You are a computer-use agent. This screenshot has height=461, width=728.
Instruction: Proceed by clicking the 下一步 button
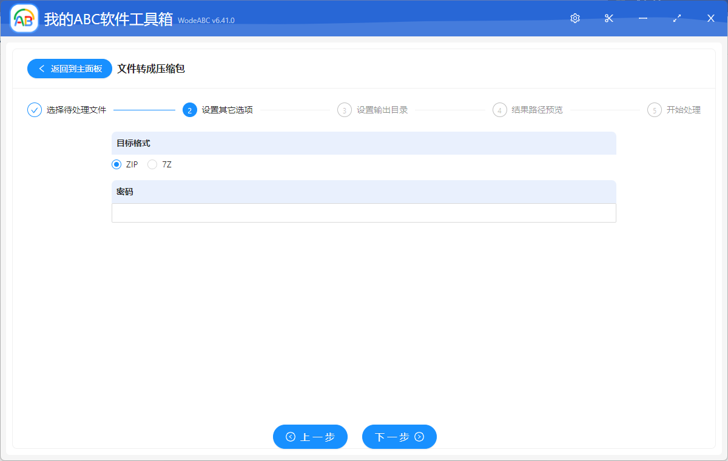pyautogui.click(x=399, y=437)
